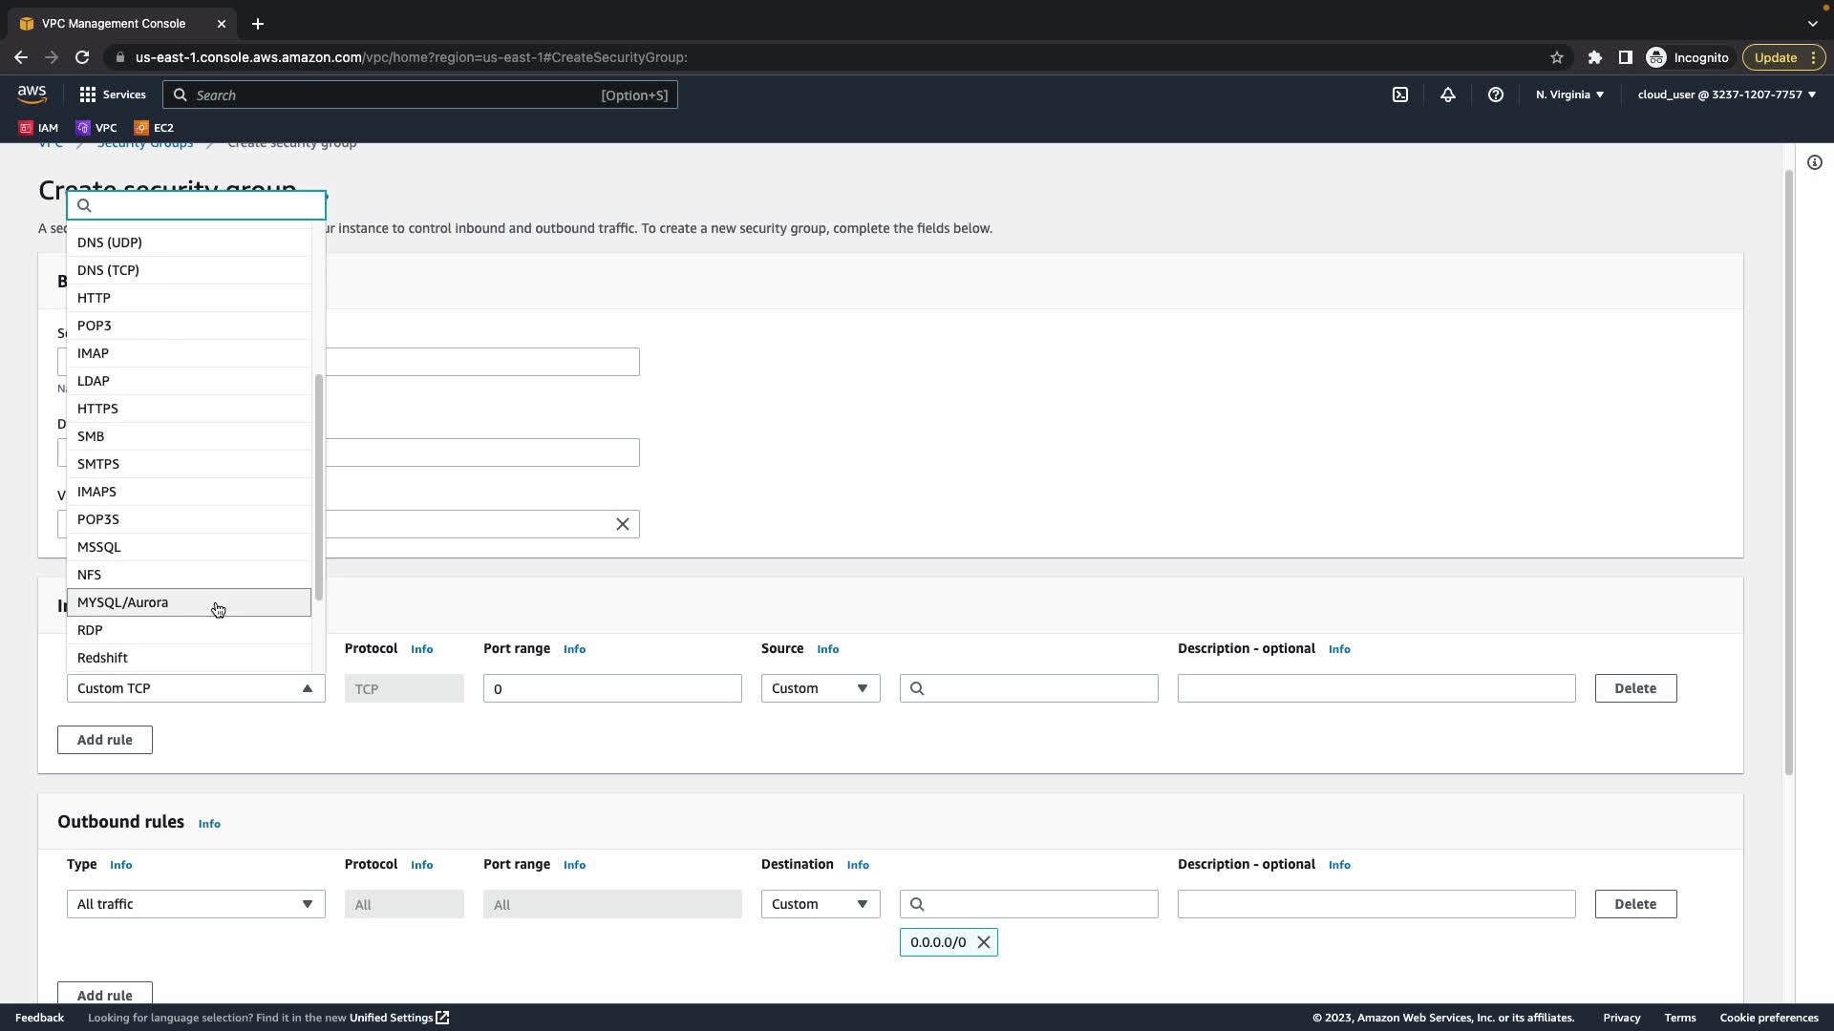
Task: Expand the inbound Source Custom dropdown
Action: tap(820, 688)
